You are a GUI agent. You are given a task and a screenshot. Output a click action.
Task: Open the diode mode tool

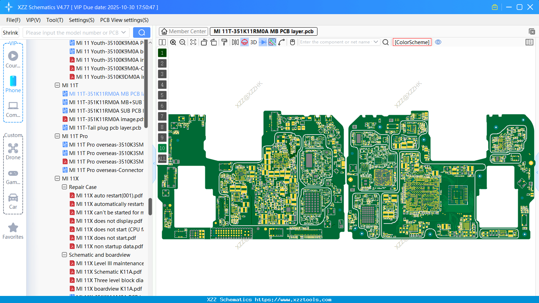coord(263,42)
